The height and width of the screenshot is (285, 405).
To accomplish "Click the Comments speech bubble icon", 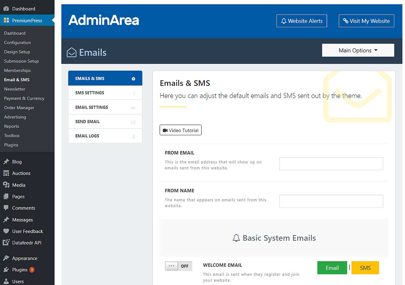I will point(6,208).
